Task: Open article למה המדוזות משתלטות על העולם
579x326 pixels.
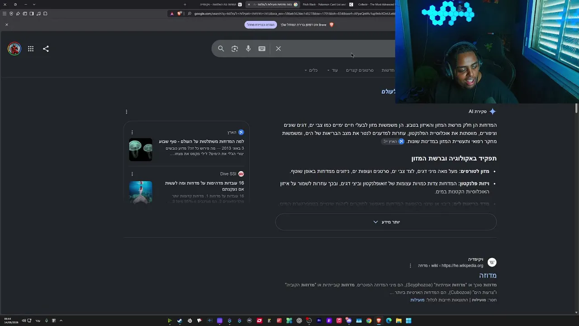Action: [201, 142]
